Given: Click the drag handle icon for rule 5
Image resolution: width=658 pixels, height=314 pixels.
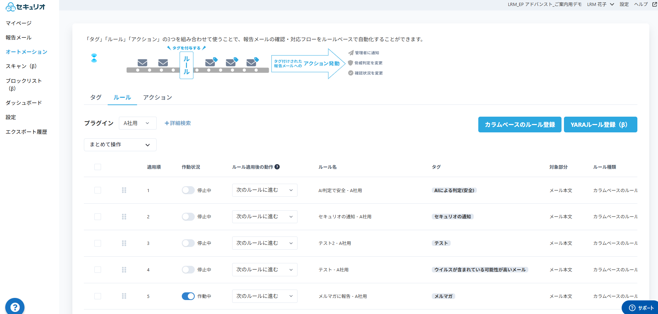Looking at the screenshot, I should pos(124,296).
